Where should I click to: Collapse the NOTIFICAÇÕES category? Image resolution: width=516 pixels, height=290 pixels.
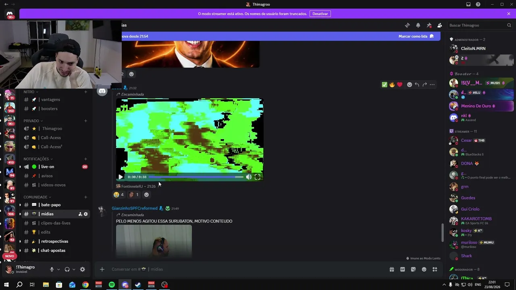39,159
